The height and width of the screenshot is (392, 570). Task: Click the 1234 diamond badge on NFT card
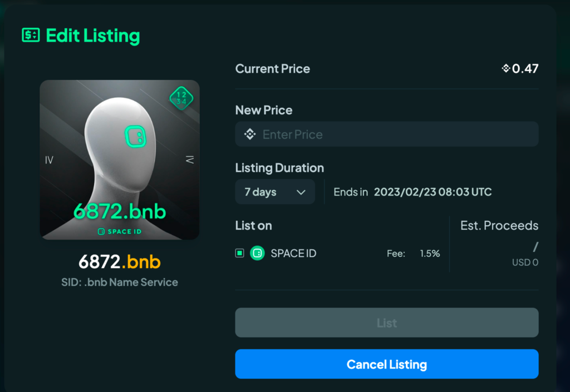[x=181, y=98]
